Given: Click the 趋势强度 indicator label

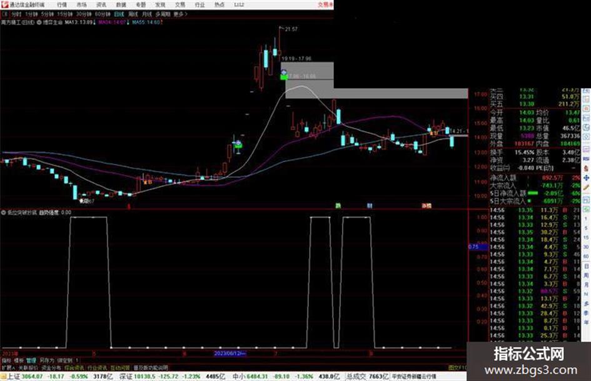Looking at the screenshot, I should (x=49, y=213).
